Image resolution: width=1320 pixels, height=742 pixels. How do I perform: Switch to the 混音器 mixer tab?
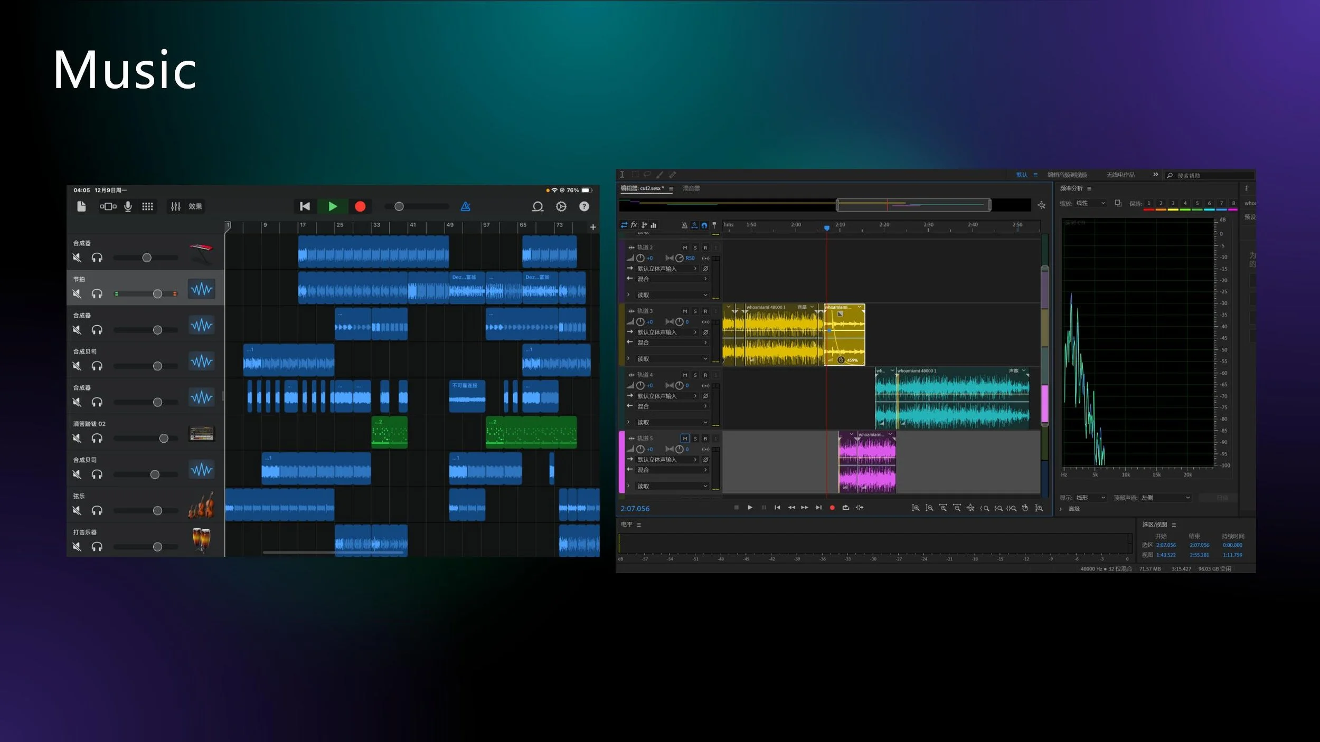(x=691, y=188)
